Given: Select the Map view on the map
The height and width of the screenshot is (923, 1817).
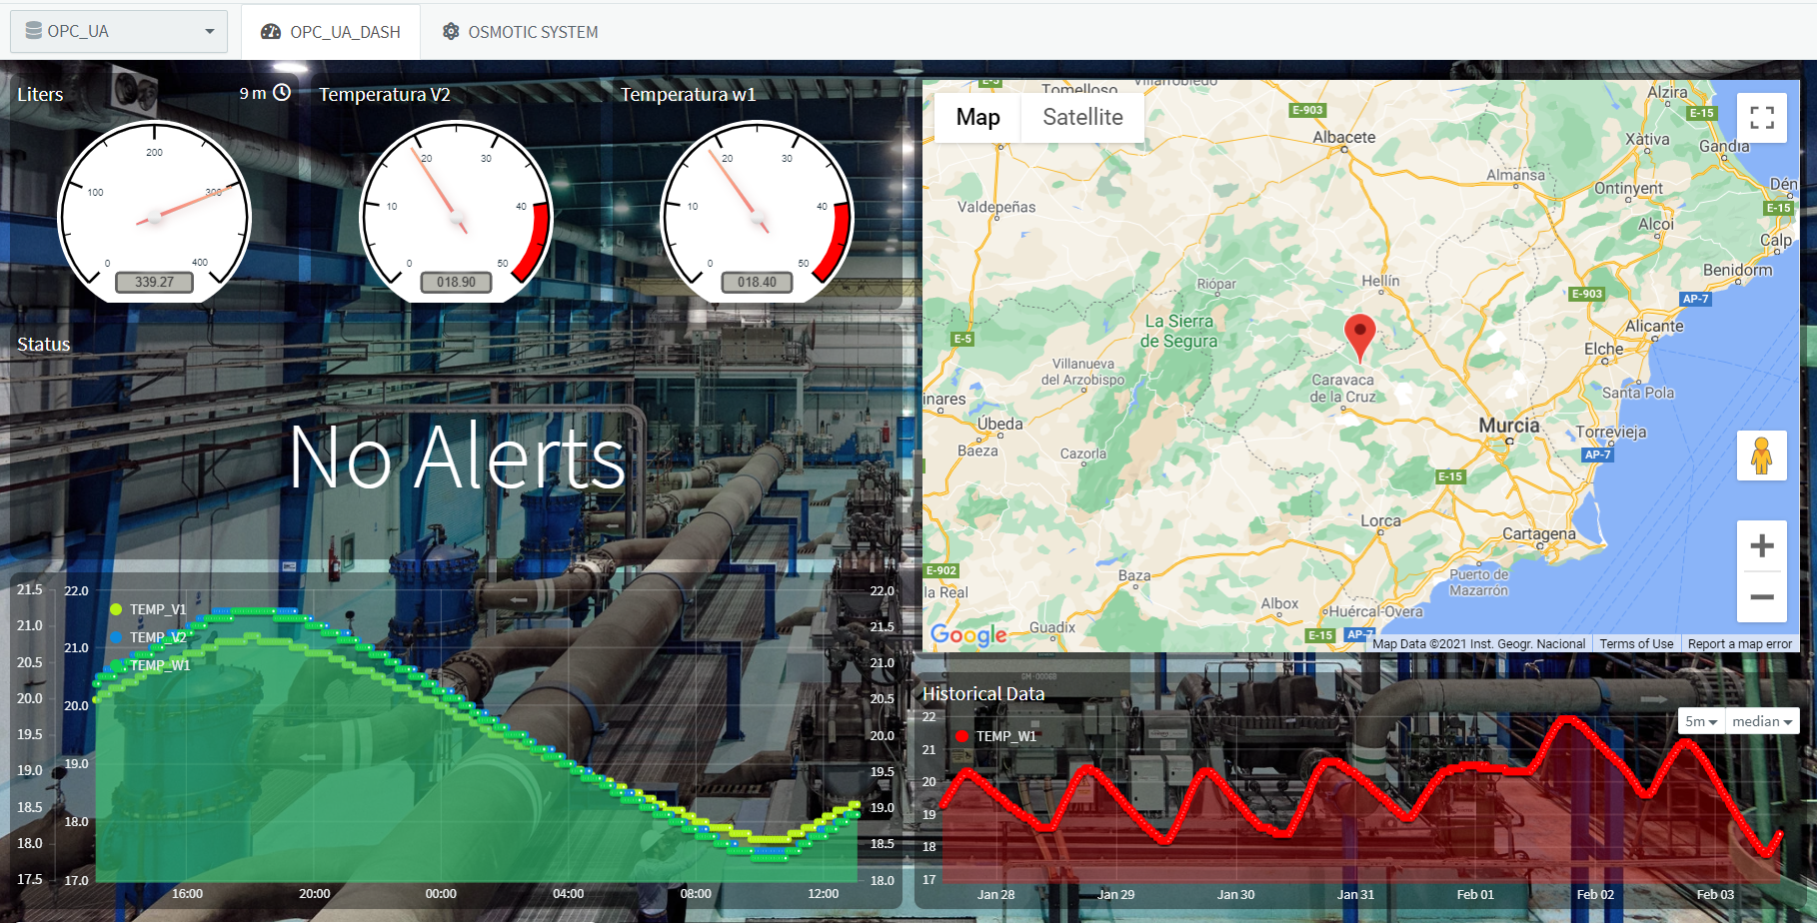Looking at the screenshot, I should coord(977,117).
